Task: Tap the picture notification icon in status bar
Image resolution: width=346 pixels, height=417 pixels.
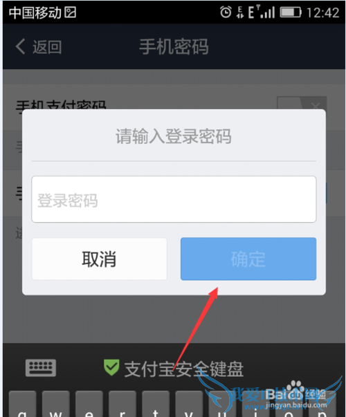Action: click(71, 12)
